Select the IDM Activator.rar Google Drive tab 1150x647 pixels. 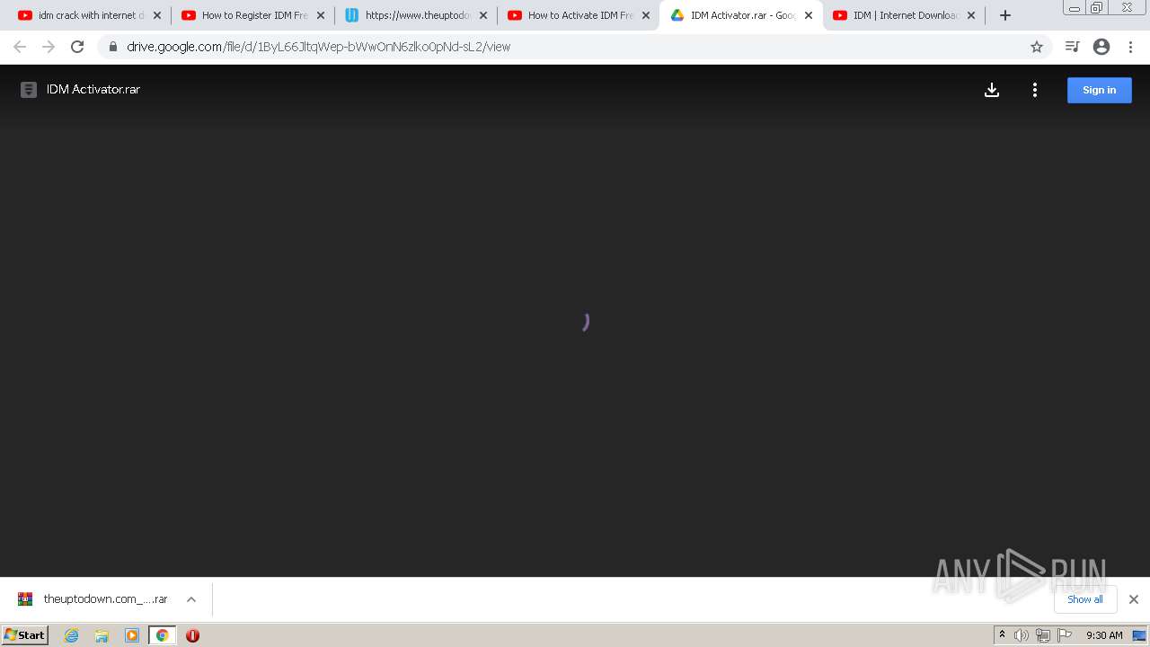coord(742,15)
